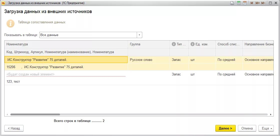Click the info icon beside Тип column
Image resolution: width=280 pixels, height=136 pixels.
[x=174, y=44]
